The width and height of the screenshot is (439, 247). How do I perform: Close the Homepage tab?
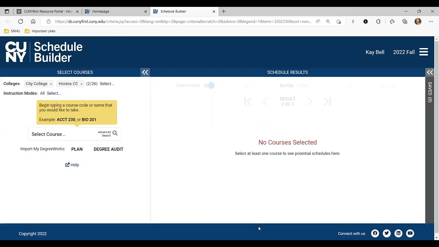(x=145, y=11)
